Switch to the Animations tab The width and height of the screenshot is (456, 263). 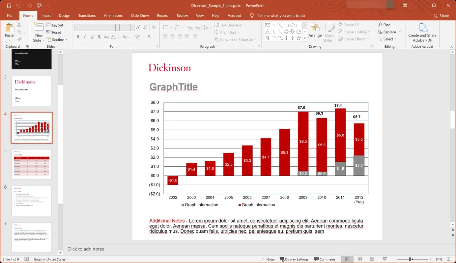[x=113, y=15]
